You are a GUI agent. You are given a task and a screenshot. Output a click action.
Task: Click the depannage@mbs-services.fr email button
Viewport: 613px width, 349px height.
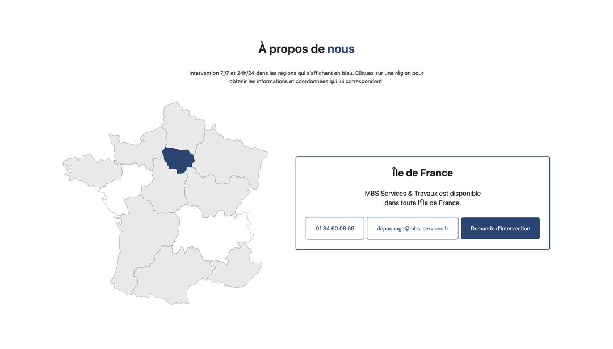click(x=413, y=228)
